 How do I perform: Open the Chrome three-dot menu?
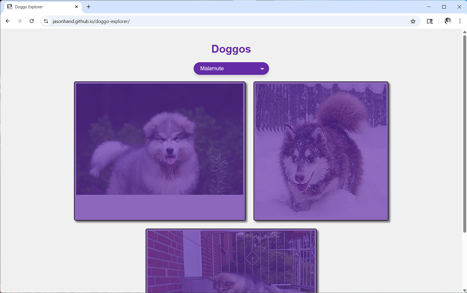click(x=460, y=21)
